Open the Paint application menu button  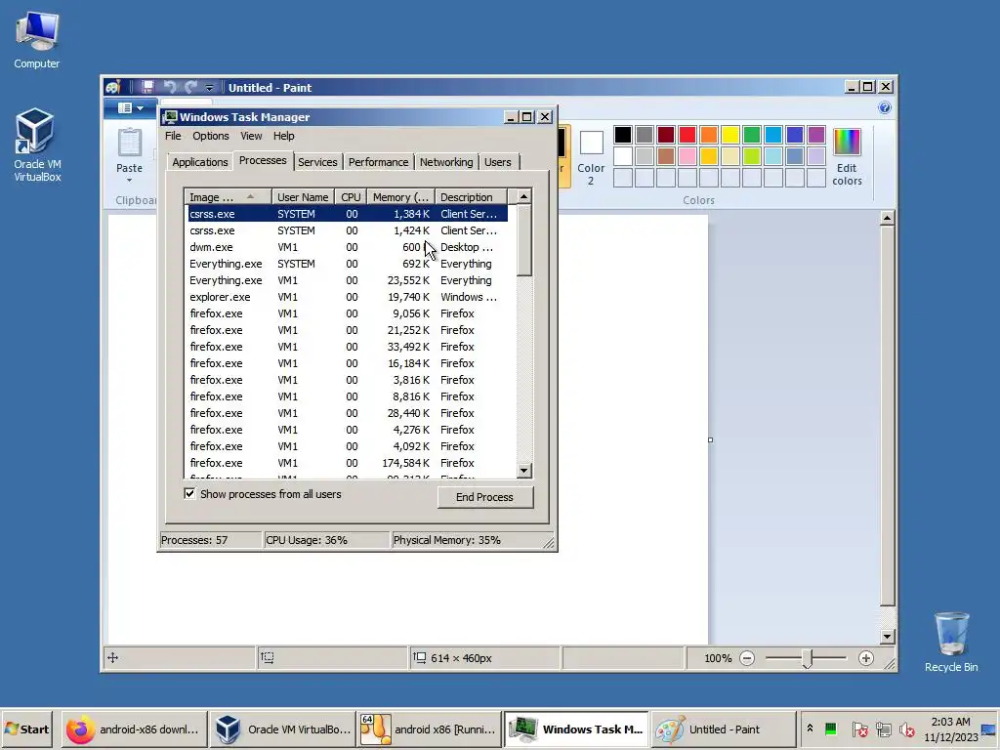(x=131, y=107)
